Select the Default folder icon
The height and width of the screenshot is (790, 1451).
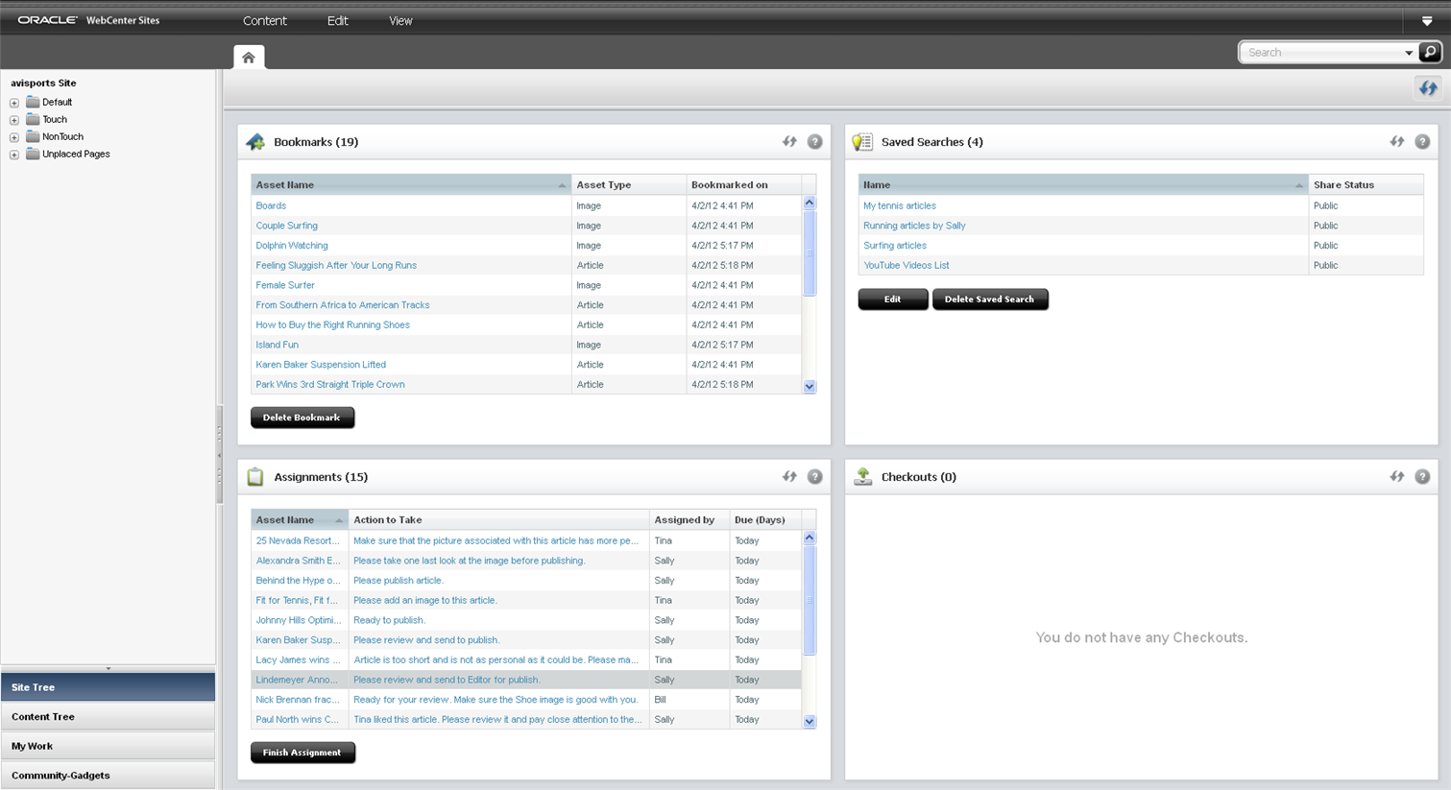(x=33, y=102)
